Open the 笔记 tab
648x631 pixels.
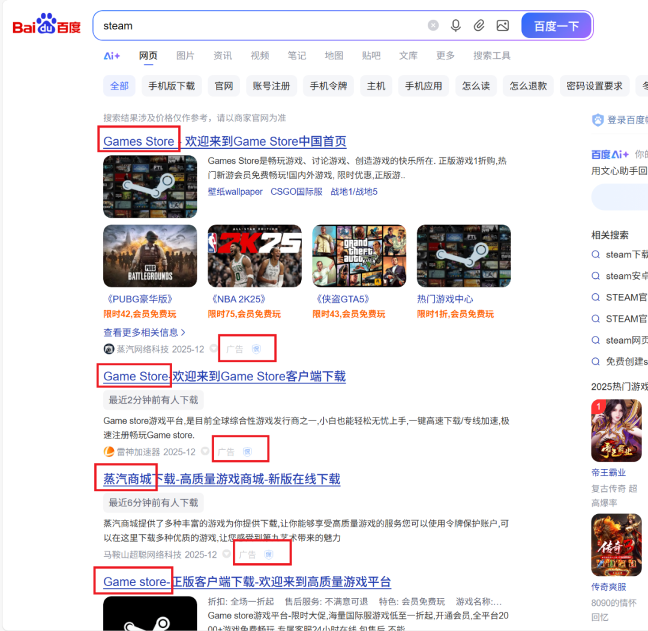tap(297, 56)
